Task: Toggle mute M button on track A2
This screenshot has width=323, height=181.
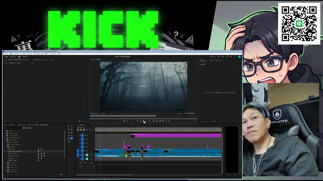Action: pos(87,159)
